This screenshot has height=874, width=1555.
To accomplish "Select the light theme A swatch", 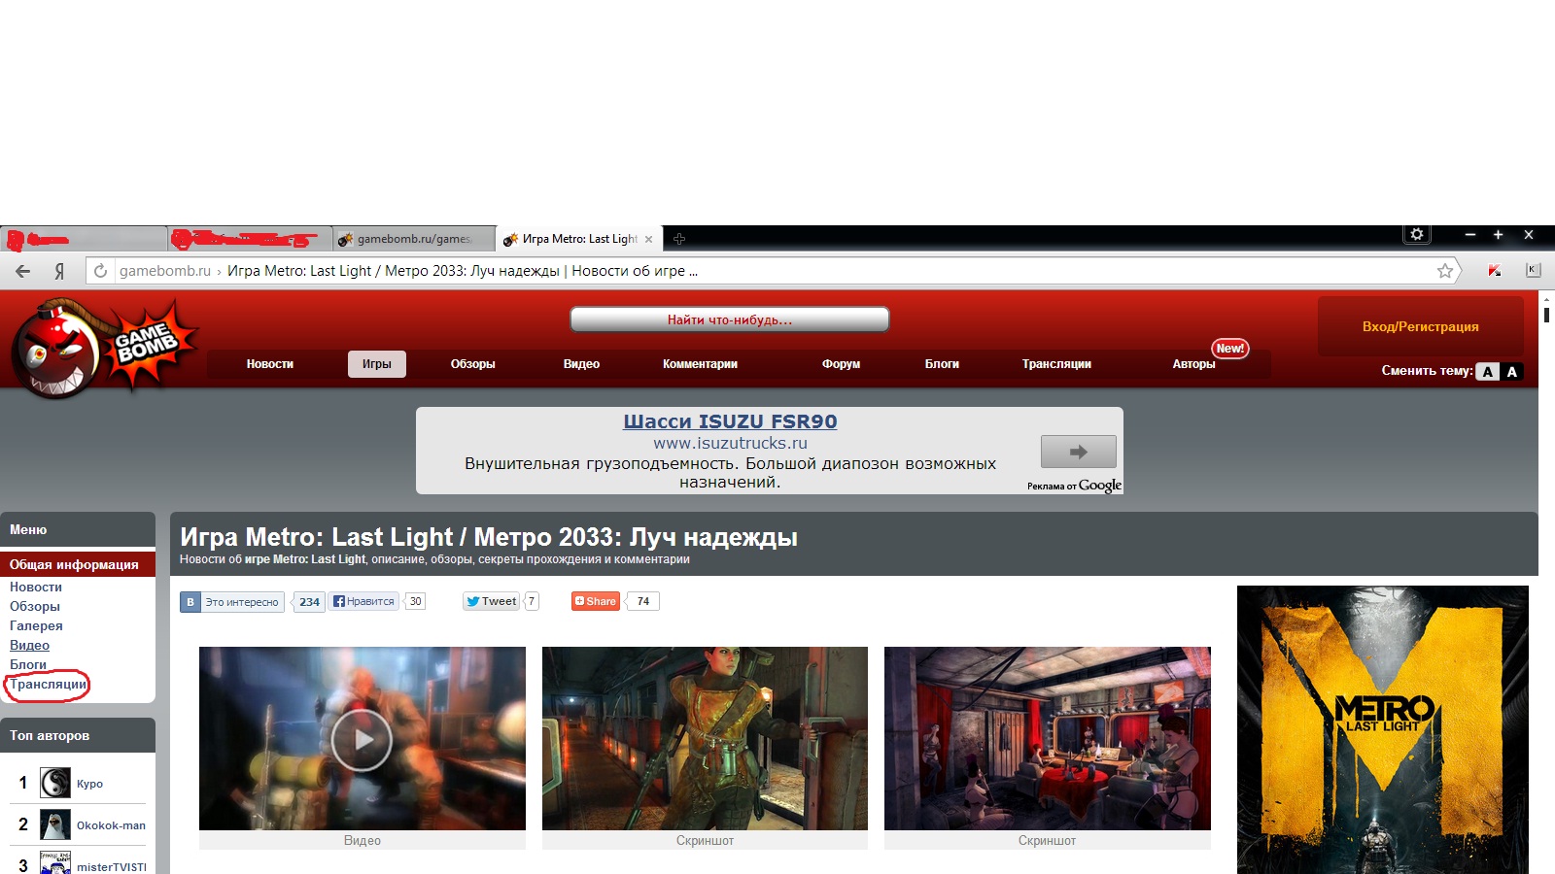I will click(1487, 372).
